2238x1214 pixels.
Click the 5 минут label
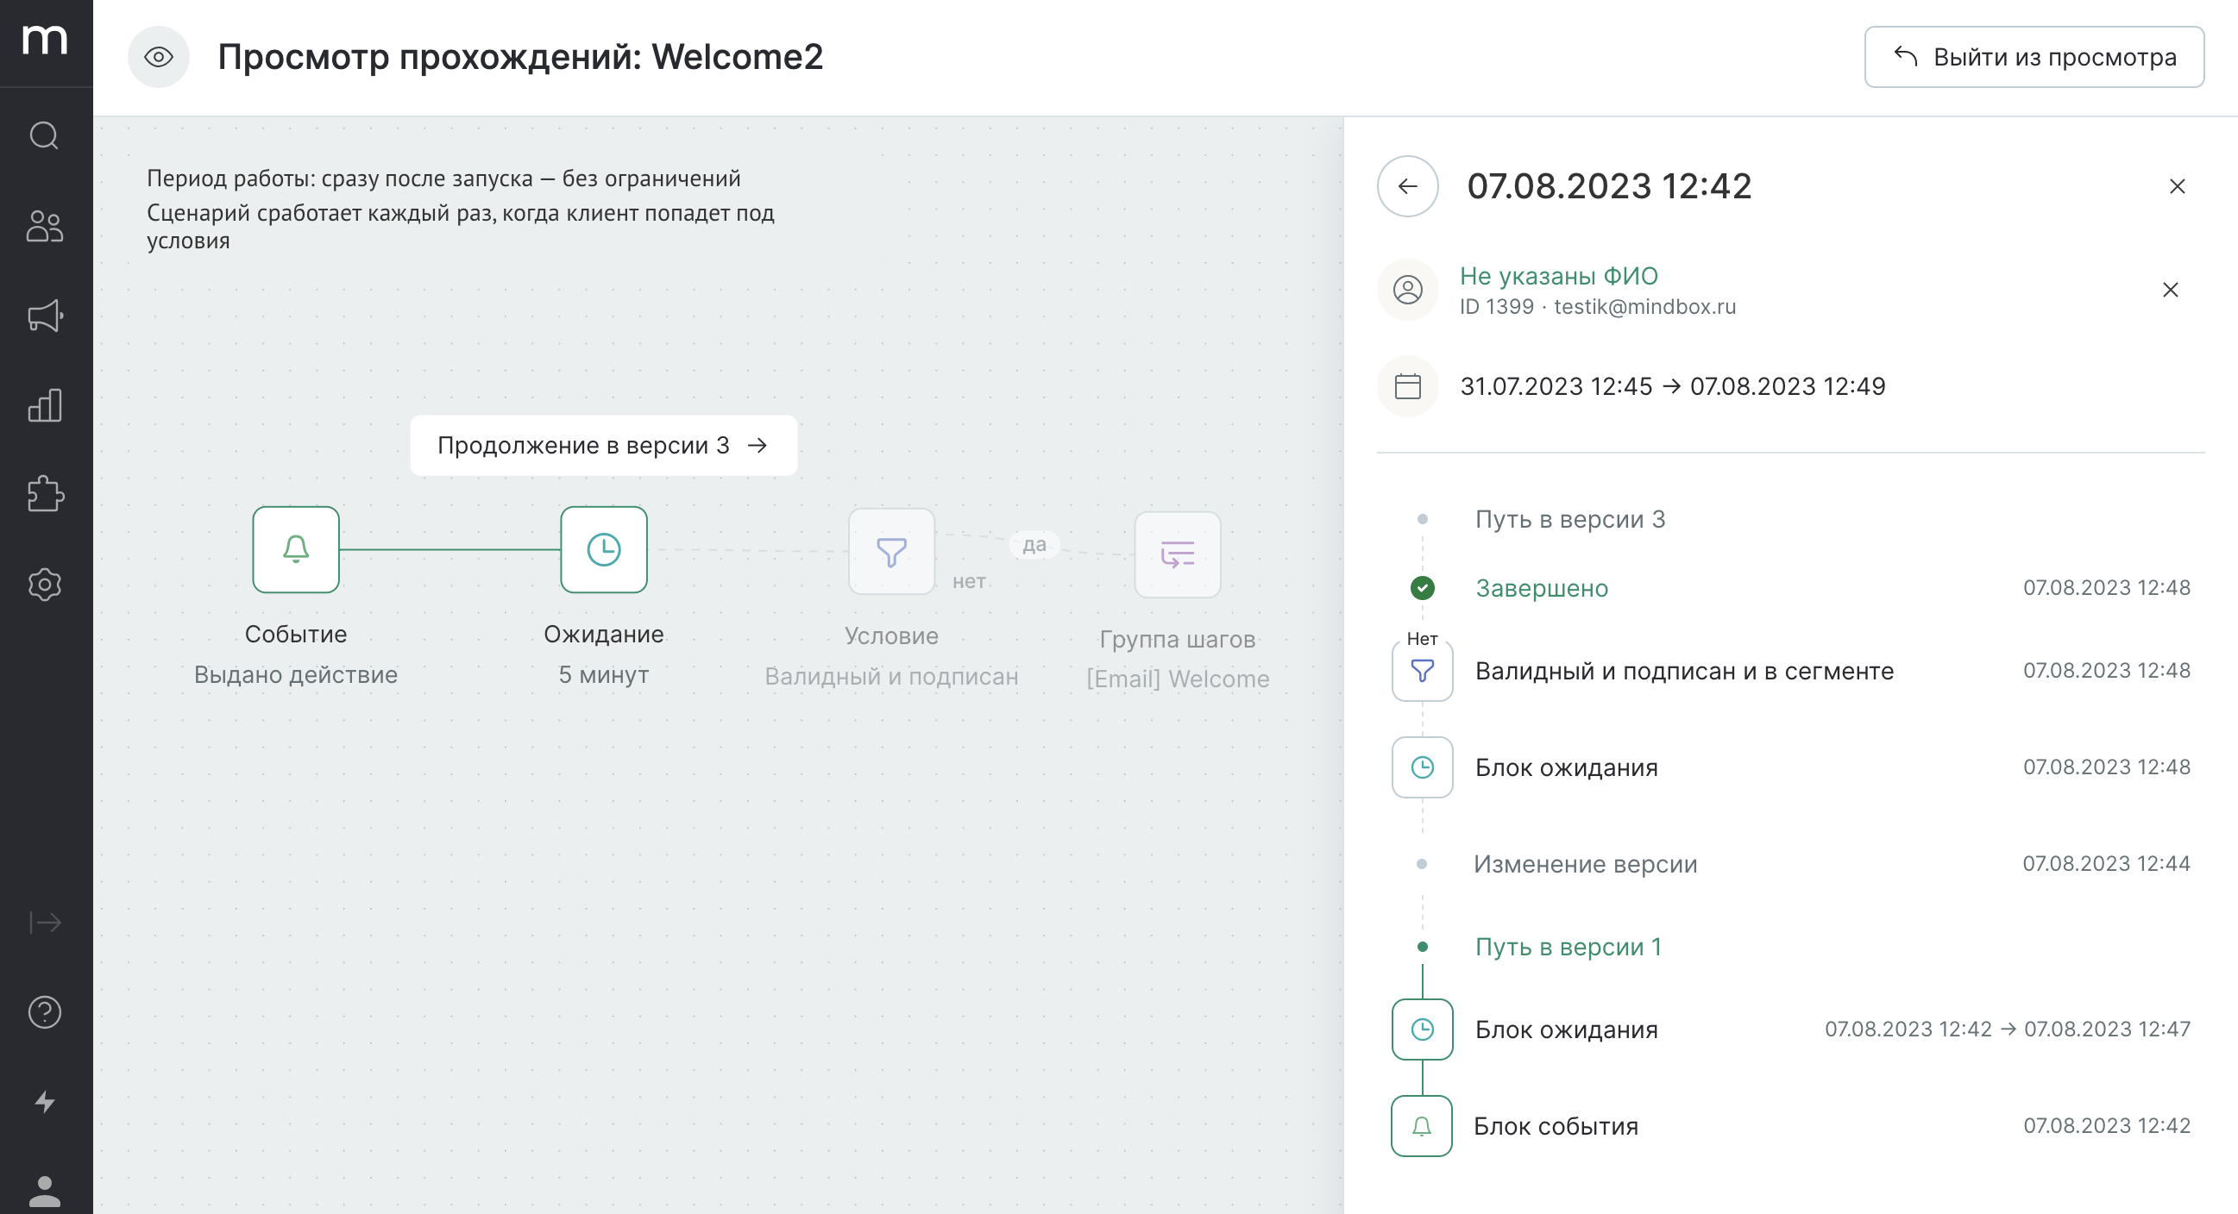[604, 675]
